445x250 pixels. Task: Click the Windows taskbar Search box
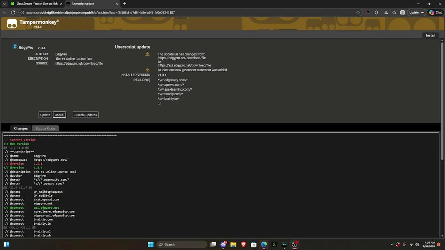pyautogui.click(x=181, y=244)
